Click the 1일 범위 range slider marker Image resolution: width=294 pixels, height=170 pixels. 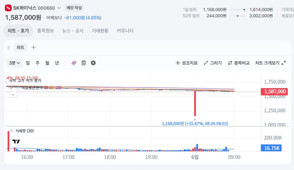point(244,10)
